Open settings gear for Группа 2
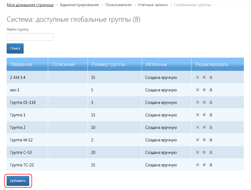251x190 pixels. (204, 127)
